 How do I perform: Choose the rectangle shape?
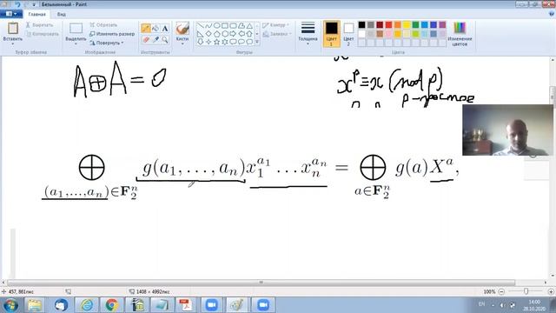[224, 26]
